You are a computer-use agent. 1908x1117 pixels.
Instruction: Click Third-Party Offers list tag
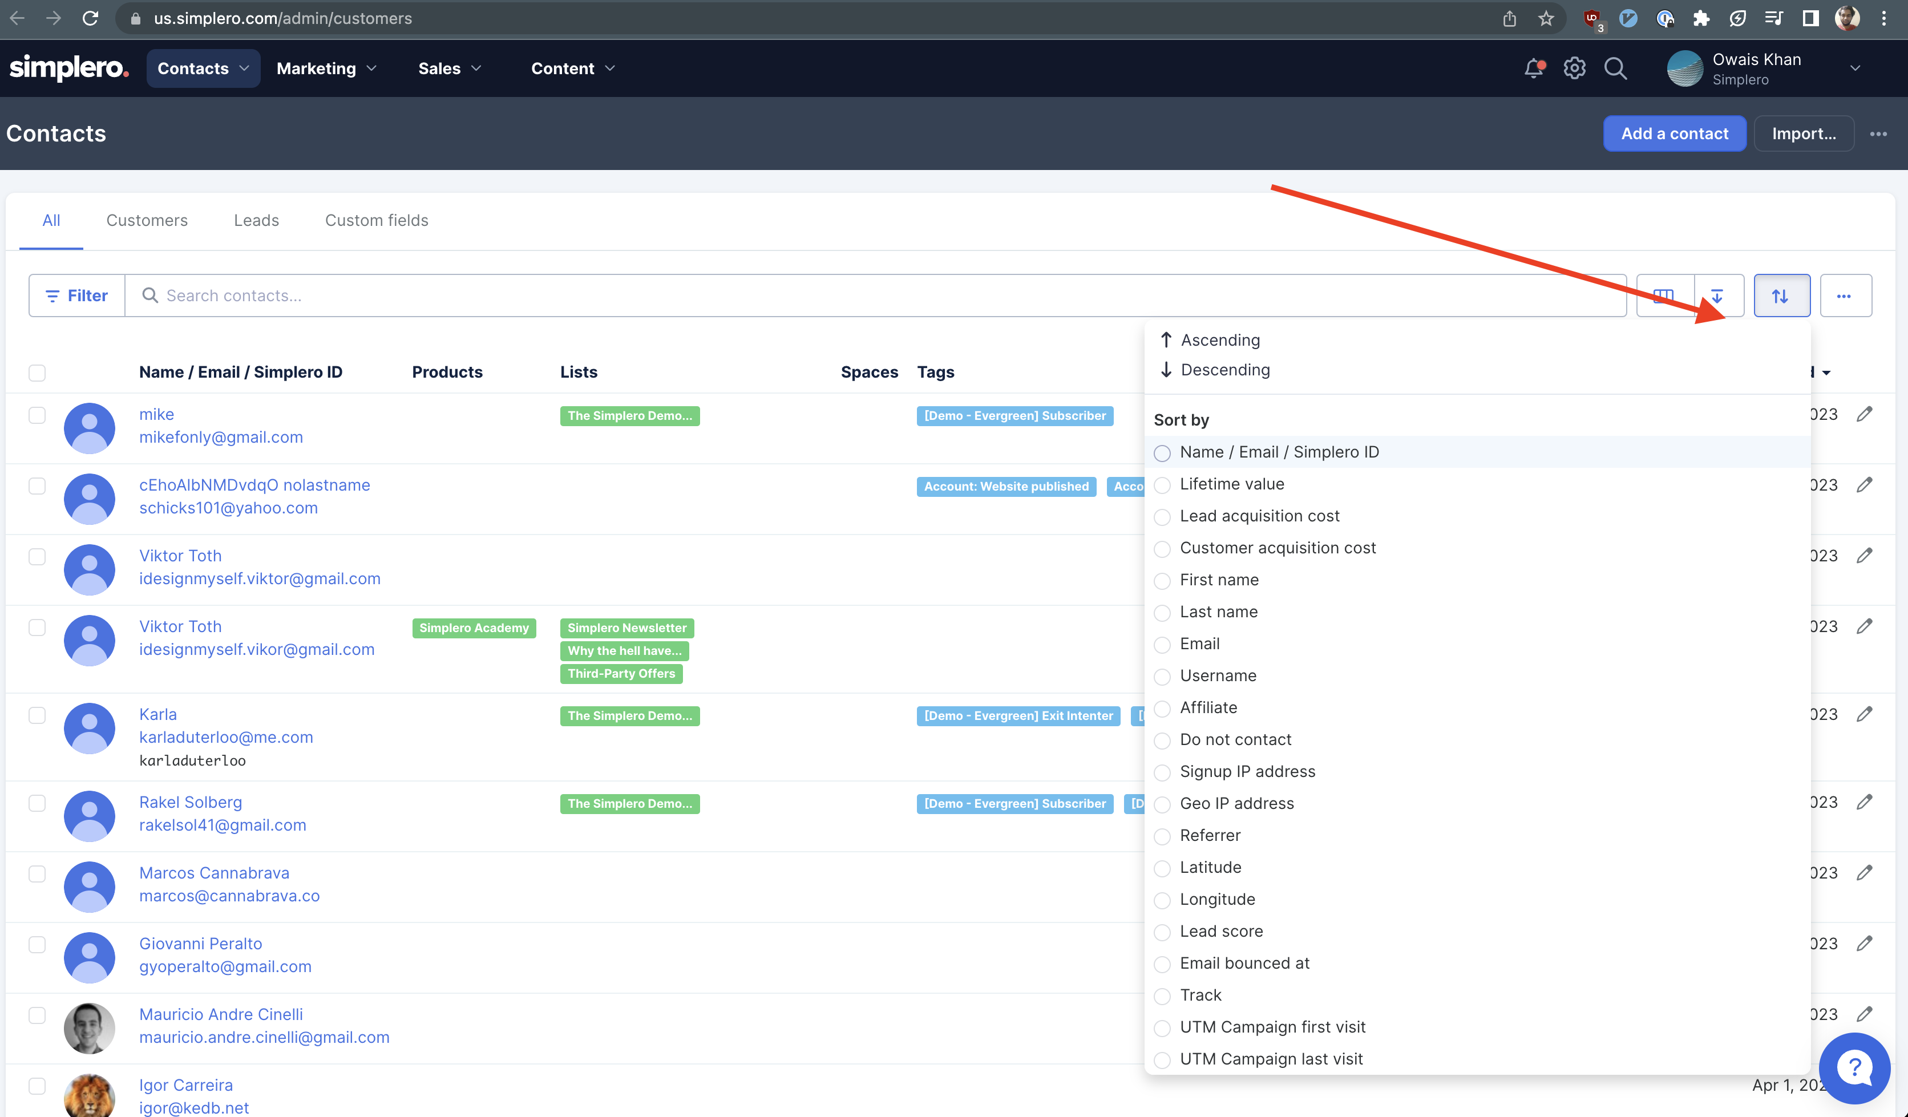click(621, 674)
